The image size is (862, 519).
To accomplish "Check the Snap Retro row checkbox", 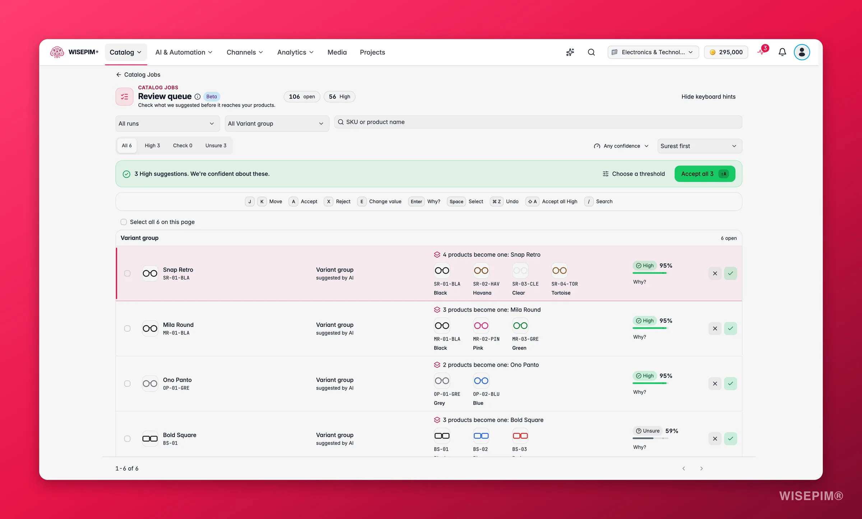I will pos(127,273).
